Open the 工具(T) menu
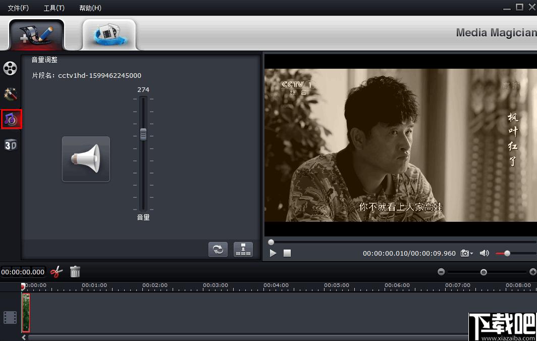 point(54,8)
